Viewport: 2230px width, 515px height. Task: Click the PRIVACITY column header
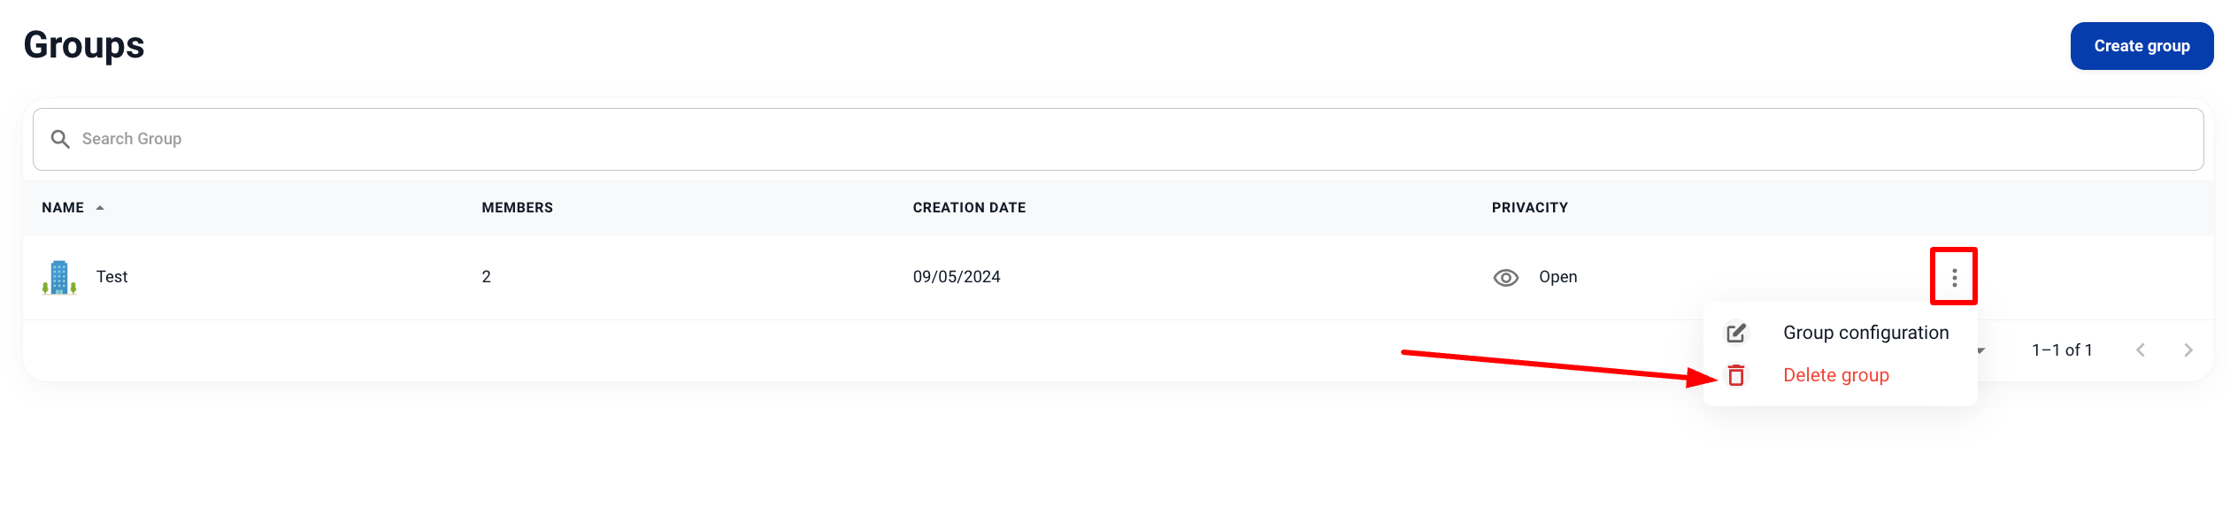[1529, 208]
